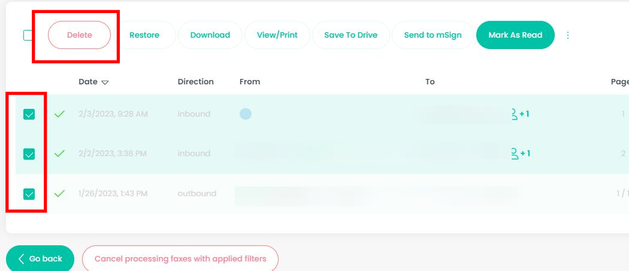Click the recipients +1 icon in 2/3/2023 row
Image resolution: width=629 pixels, height=271 pixels.
coord(521,114)
